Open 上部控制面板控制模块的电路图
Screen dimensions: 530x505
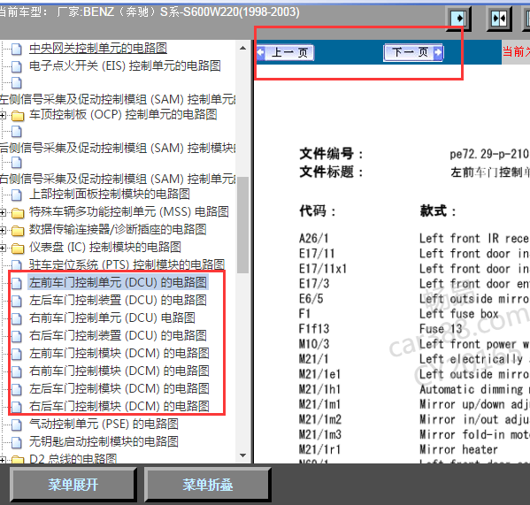(110, 195)
